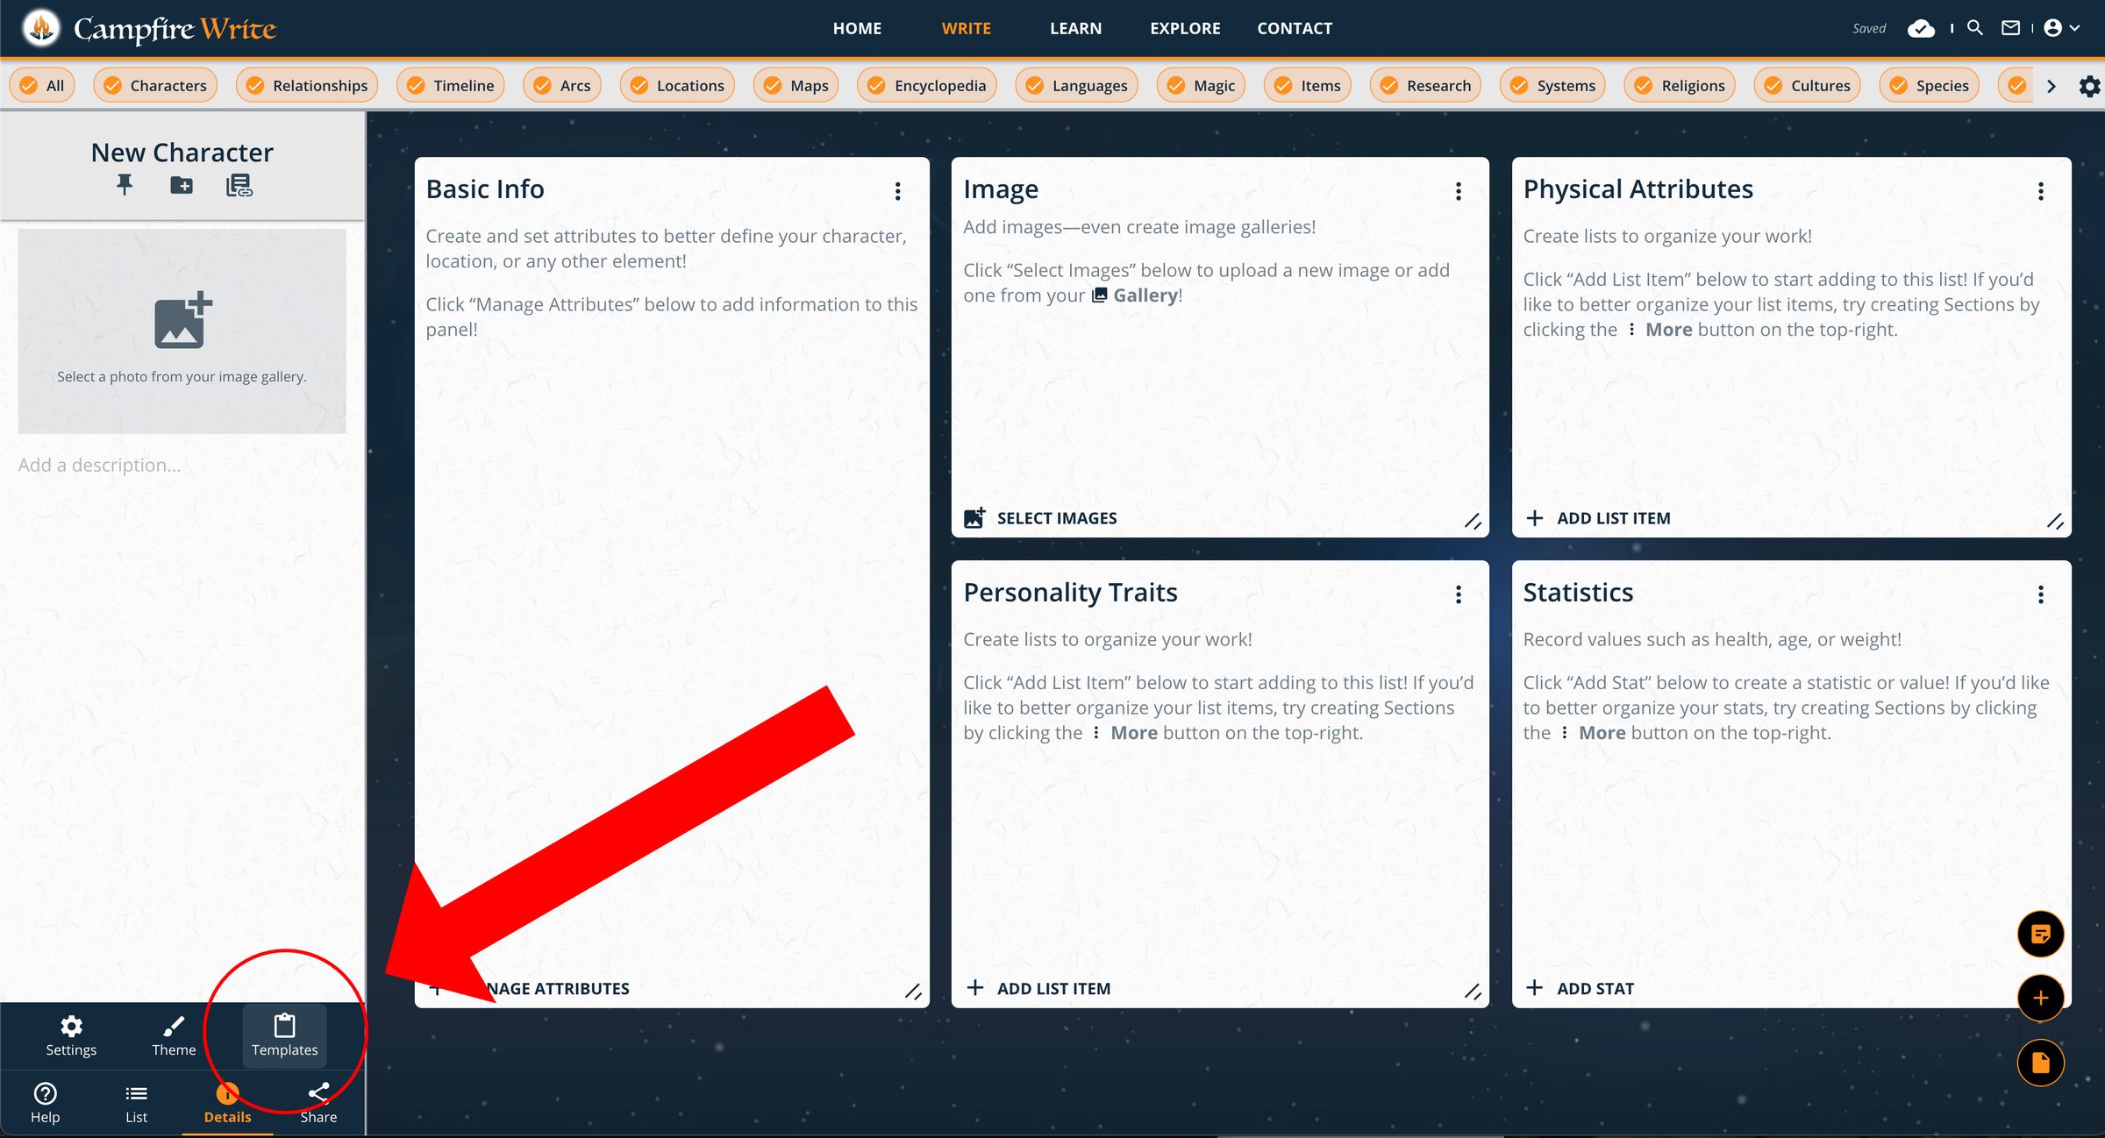
Task: Click the linked document icon under New Character
Action: (239, 185)
